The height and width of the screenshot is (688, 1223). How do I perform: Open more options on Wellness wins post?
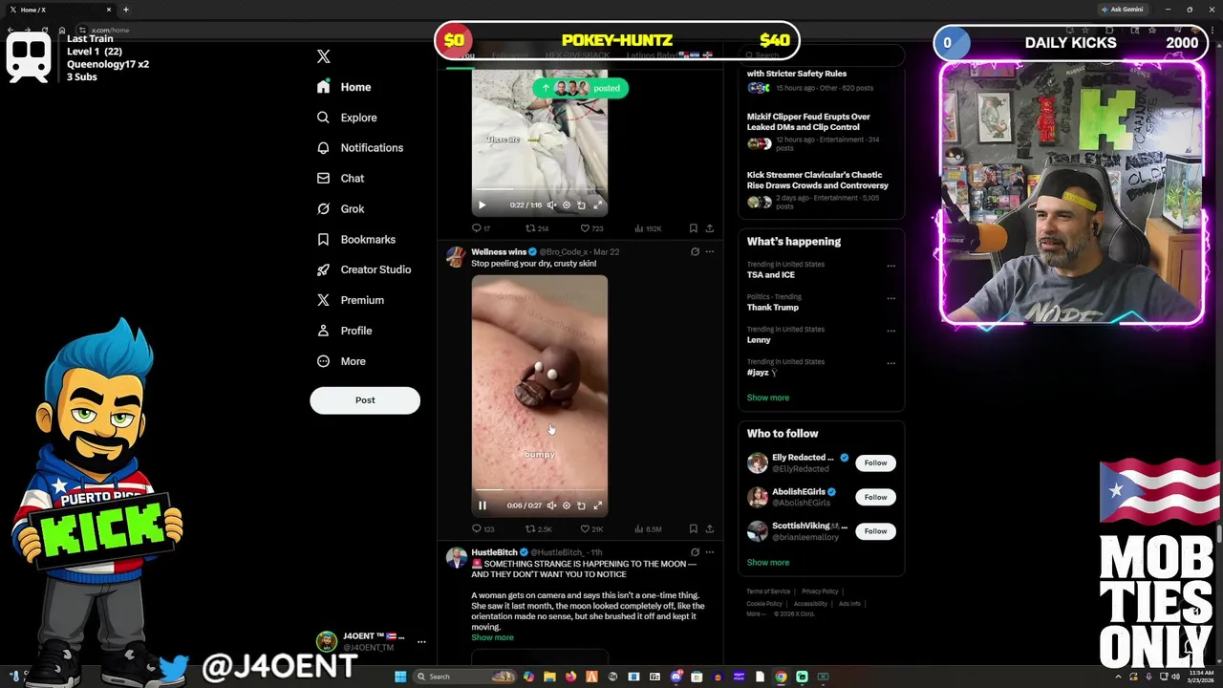(709, 252)
